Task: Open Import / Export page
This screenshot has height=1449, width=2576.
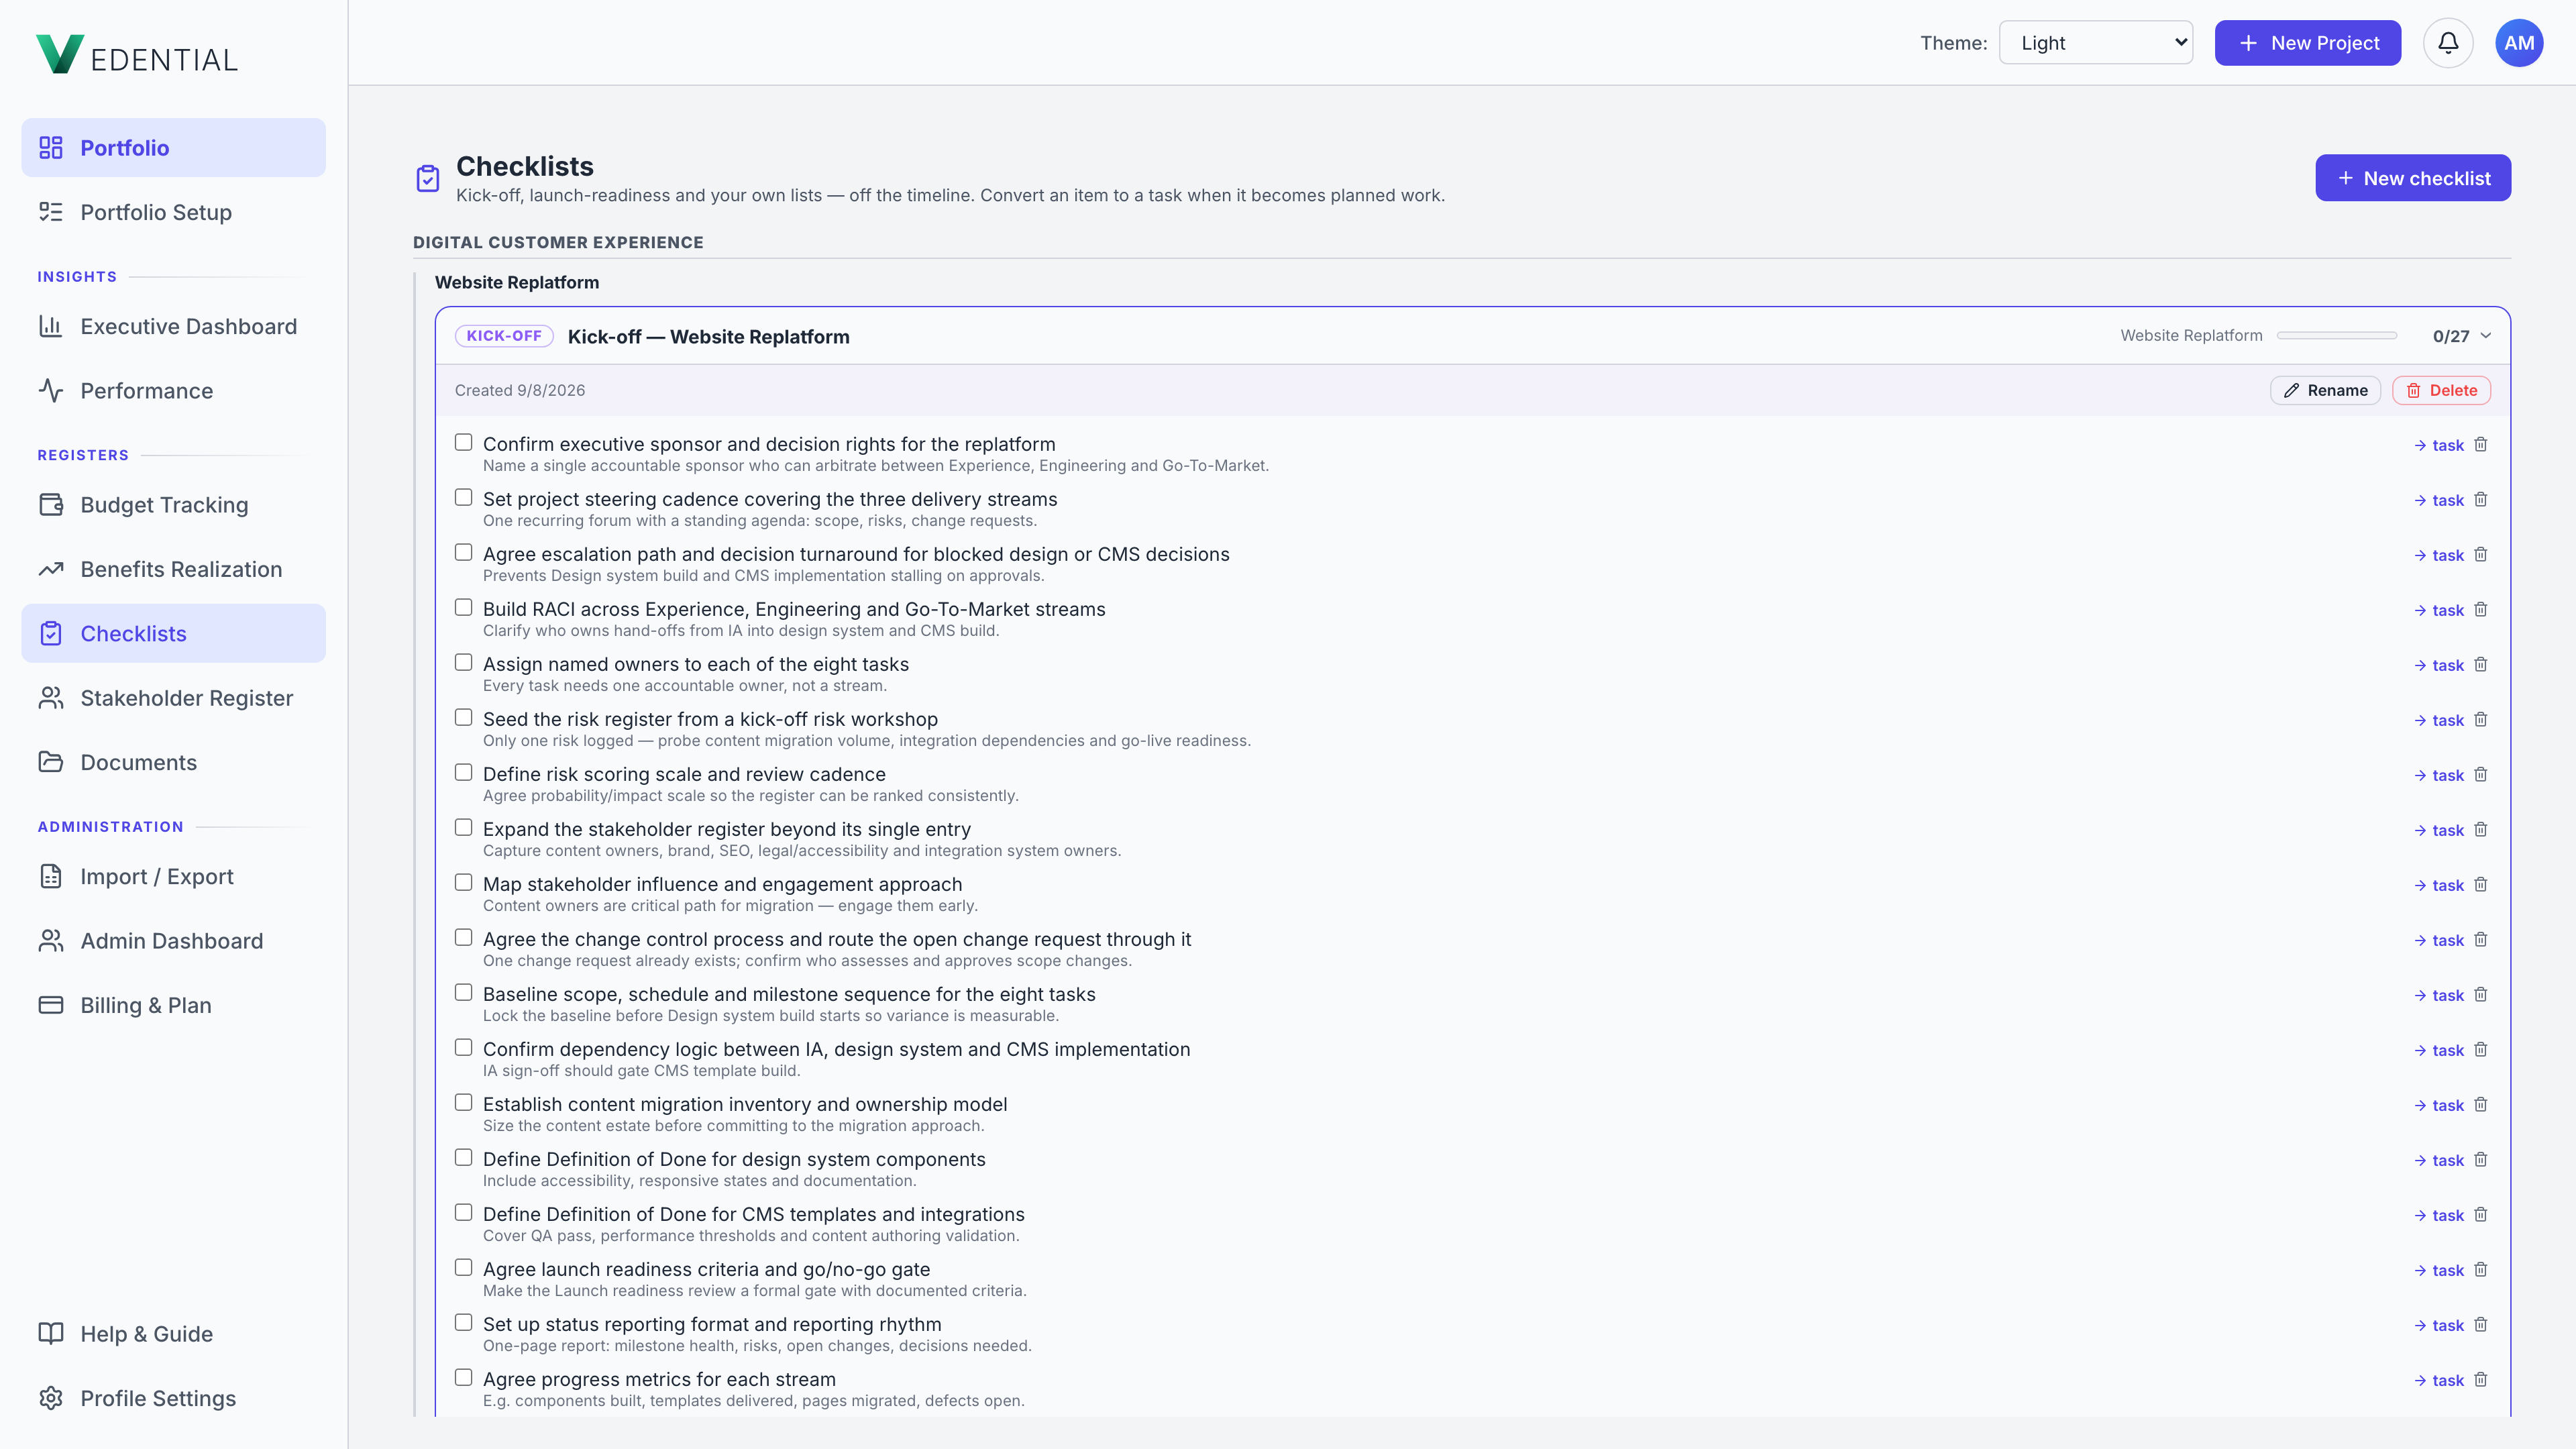Action: (x=174, y=877)
